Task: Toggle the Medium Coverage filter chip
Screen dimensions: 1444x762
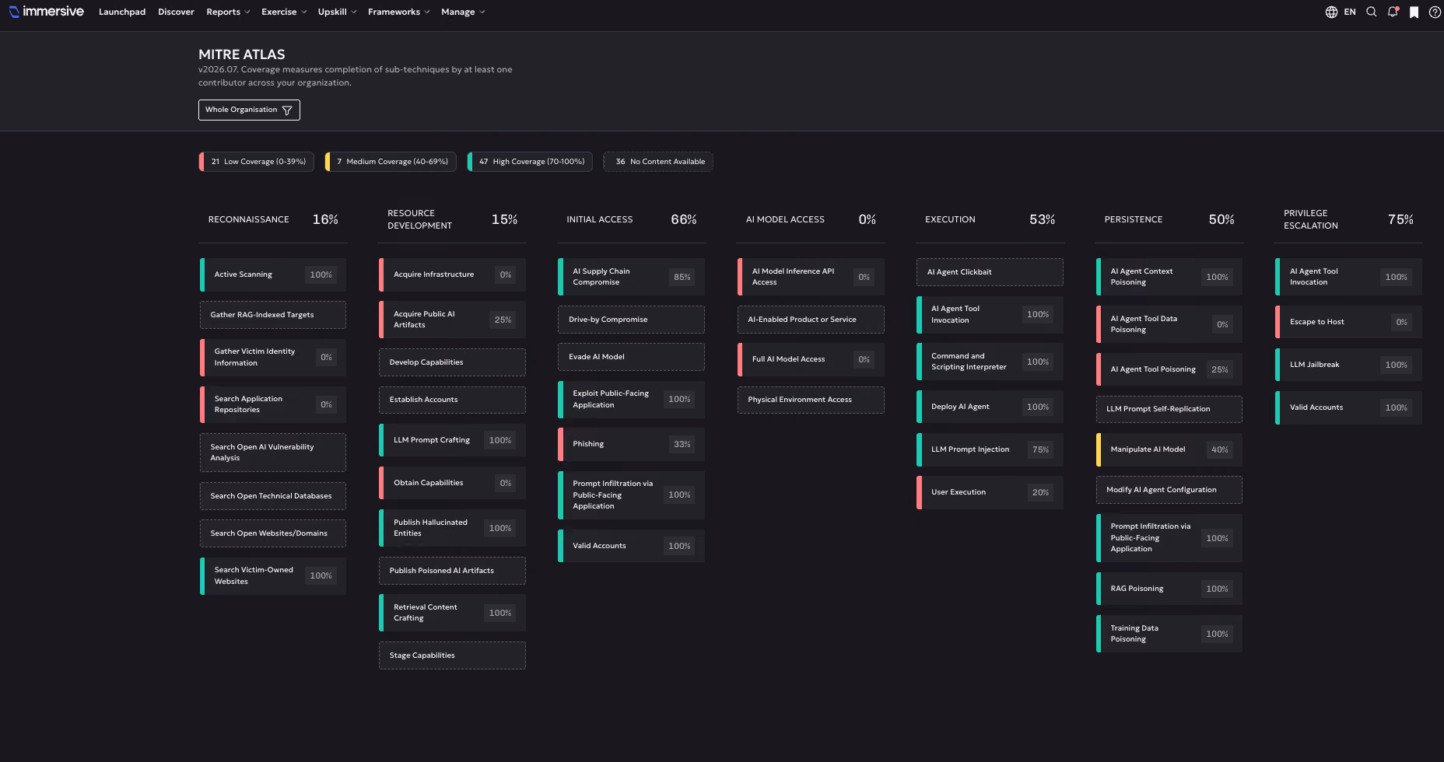Action: [391, 162]
